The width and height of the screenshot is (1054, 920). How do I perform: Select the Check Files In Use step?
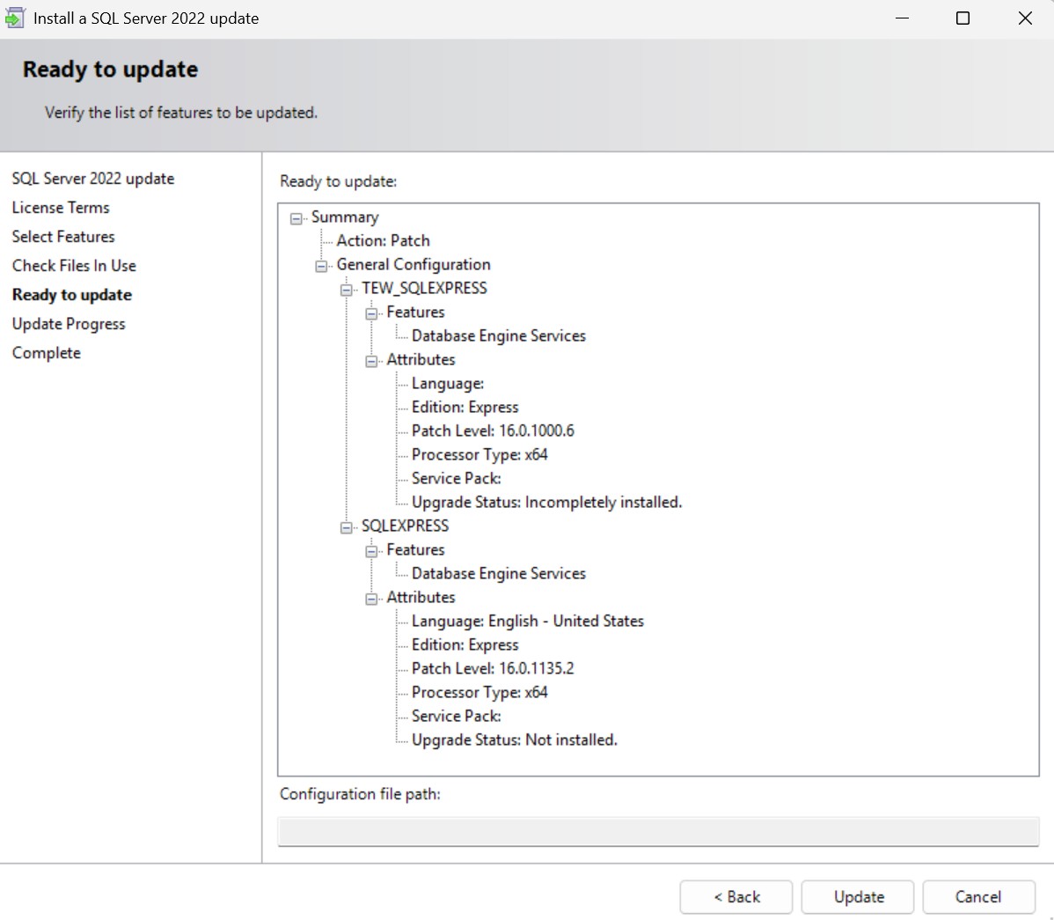pyautogui.click(x=74, y=266)
